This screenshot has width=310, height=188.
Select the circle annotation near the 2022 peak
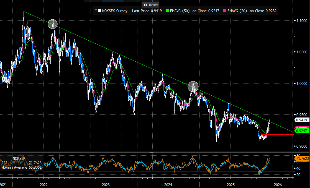pos(53,24)
